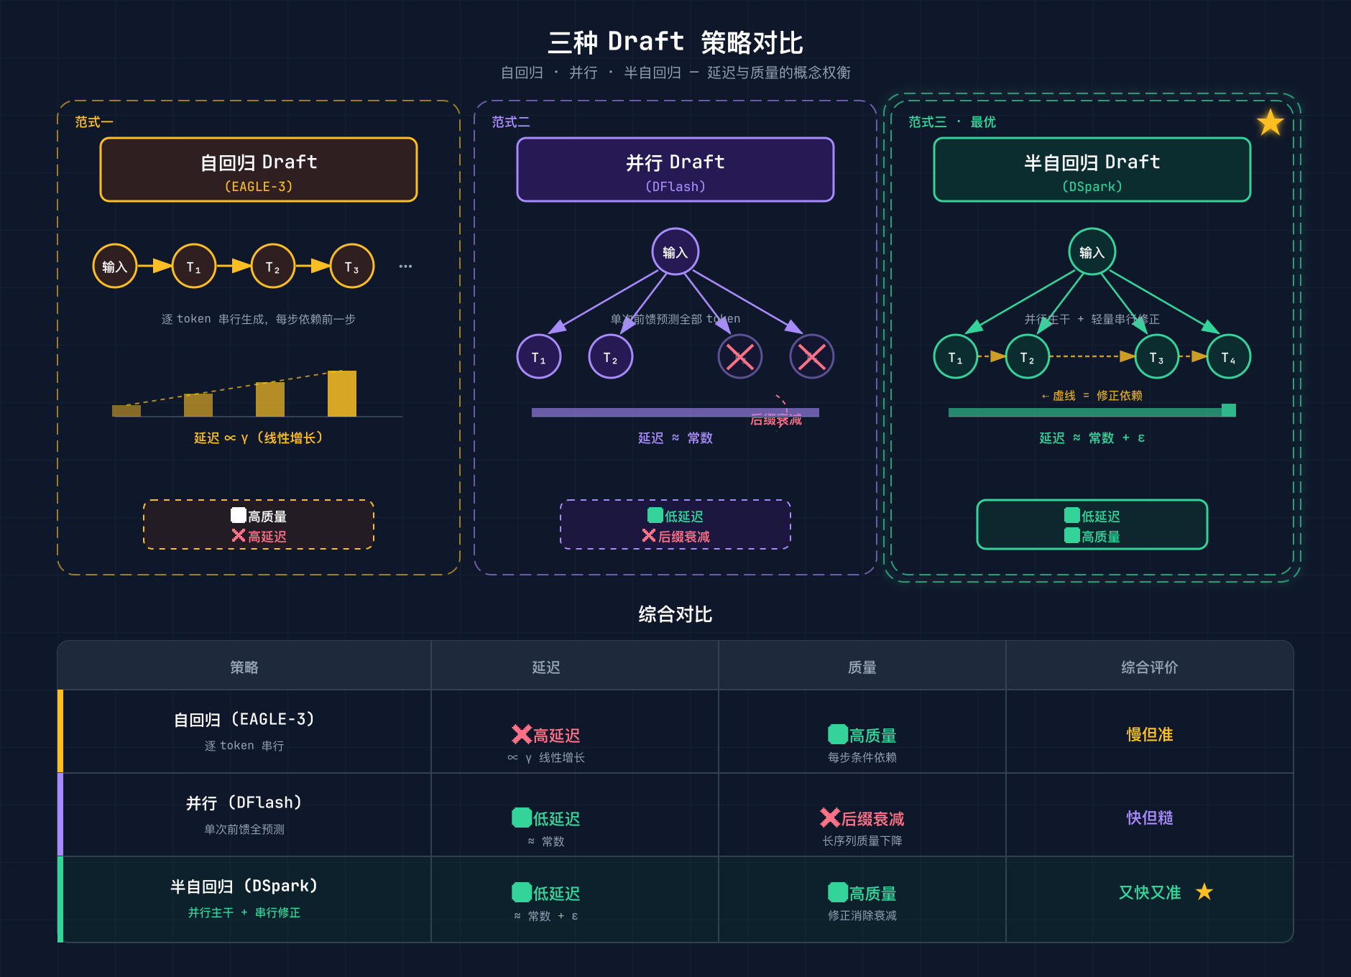Viewport: 1351px width, 977px height.
Task: Select the purple 输入 node in the DFlash panel
Action: [x=675, y=251]
